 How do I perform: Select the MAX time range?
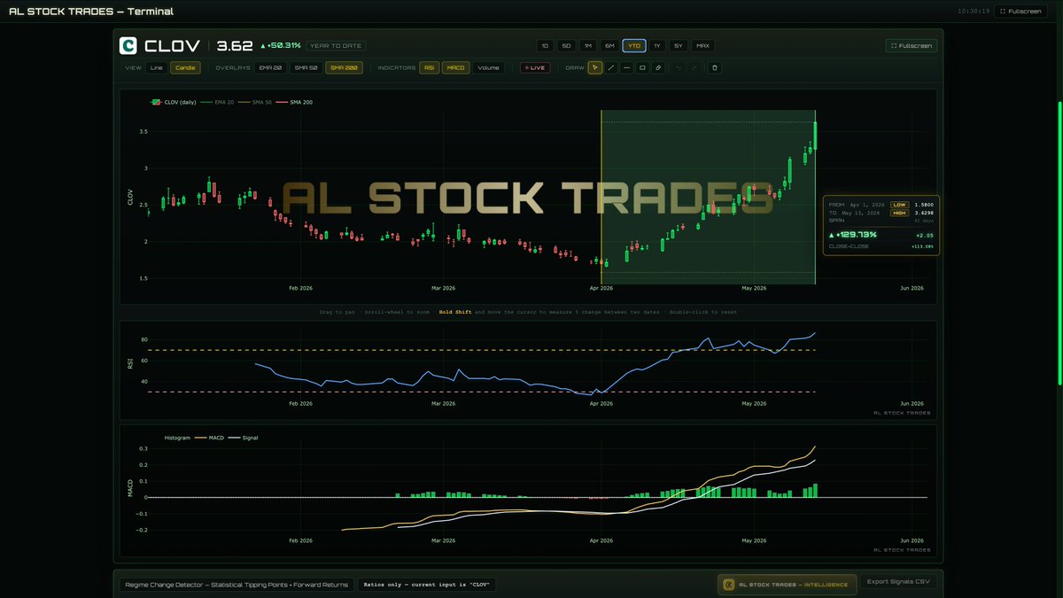pos(702,45)
